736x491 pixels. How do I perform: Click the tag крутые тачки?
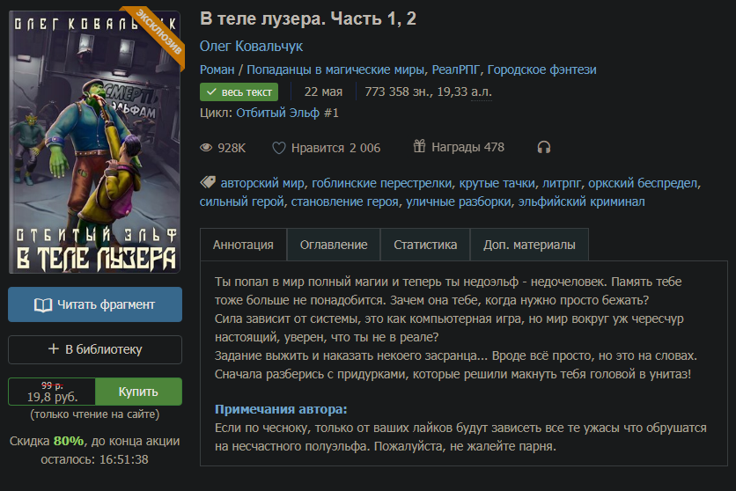coord(497,183)
